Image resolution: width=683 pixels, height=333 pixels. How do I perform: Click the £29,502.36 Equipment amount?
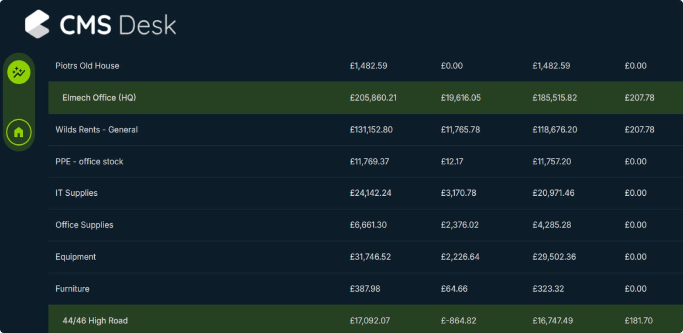coord(554,257)
